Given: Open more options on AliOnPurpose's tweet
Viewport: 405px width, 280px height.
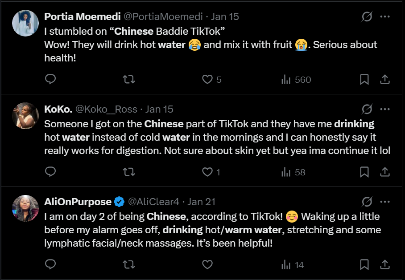Looking at the screenshot, I should tap(384, 202).
